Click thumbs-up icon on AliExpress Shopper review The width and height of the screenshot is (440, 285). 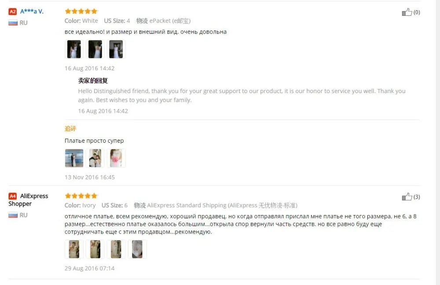pyautogui.click(x=407, y=197)
